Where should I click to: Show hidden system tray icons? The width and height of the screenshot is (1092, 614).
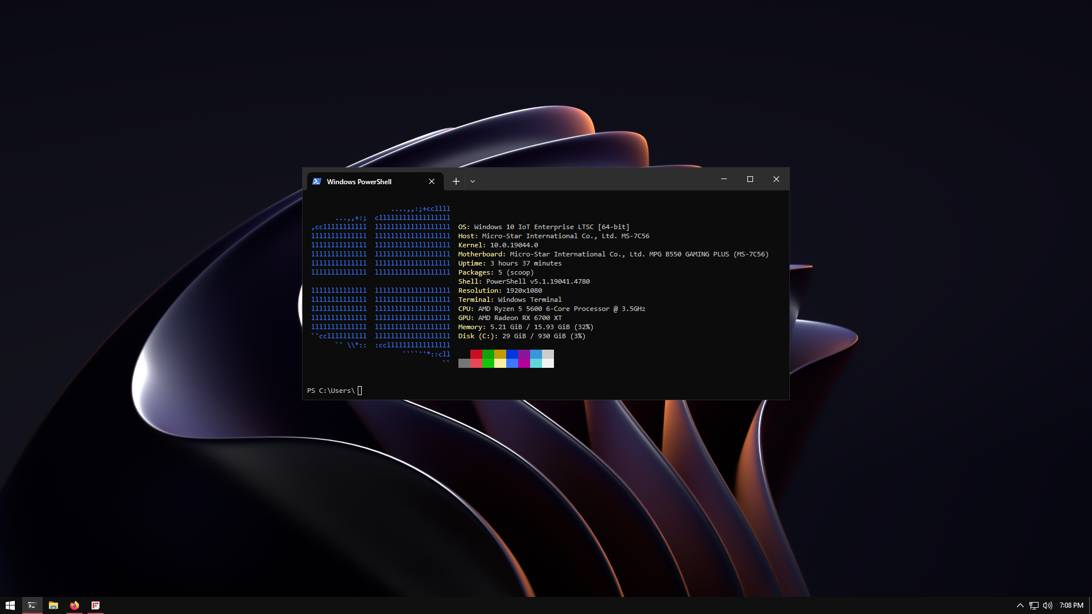tap(1020, 605)
